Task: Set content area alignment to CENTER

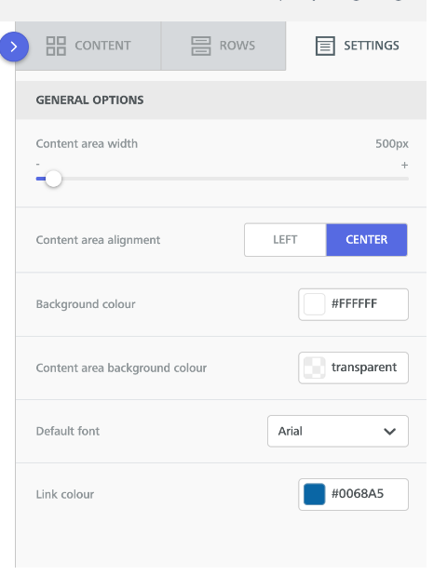Action: point(367,240)
